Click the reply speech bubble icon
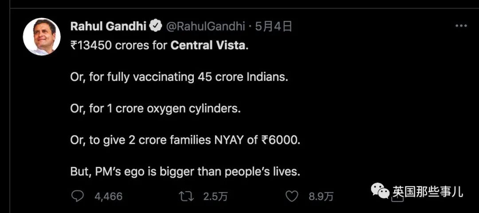 pyautogui.click(x=77, y=196)
